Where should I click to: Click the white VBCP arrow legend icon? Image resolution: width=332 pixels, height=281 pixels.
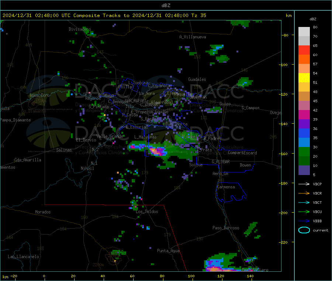[304, 184]
